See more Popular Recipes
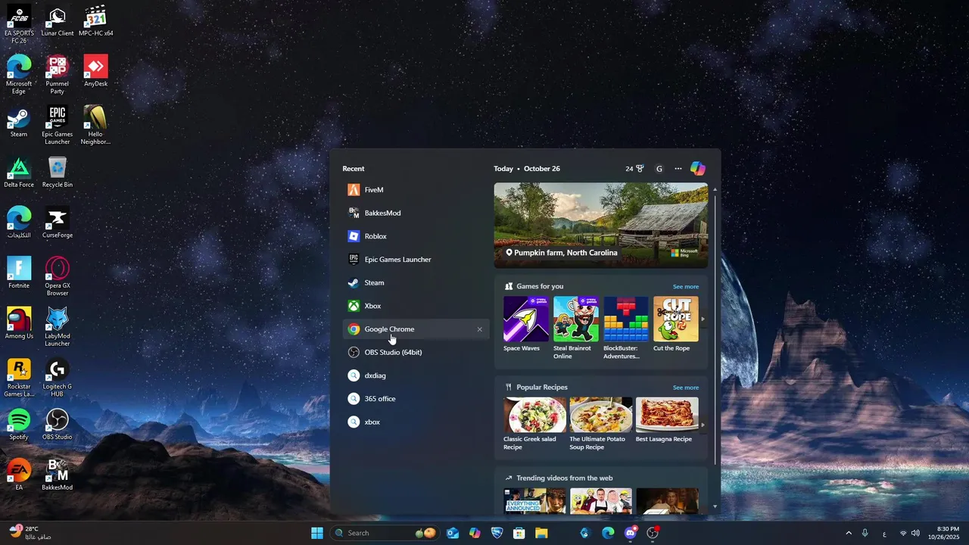Screen dimensions: 969x545 pyautogui.click(x=686, y=388)
